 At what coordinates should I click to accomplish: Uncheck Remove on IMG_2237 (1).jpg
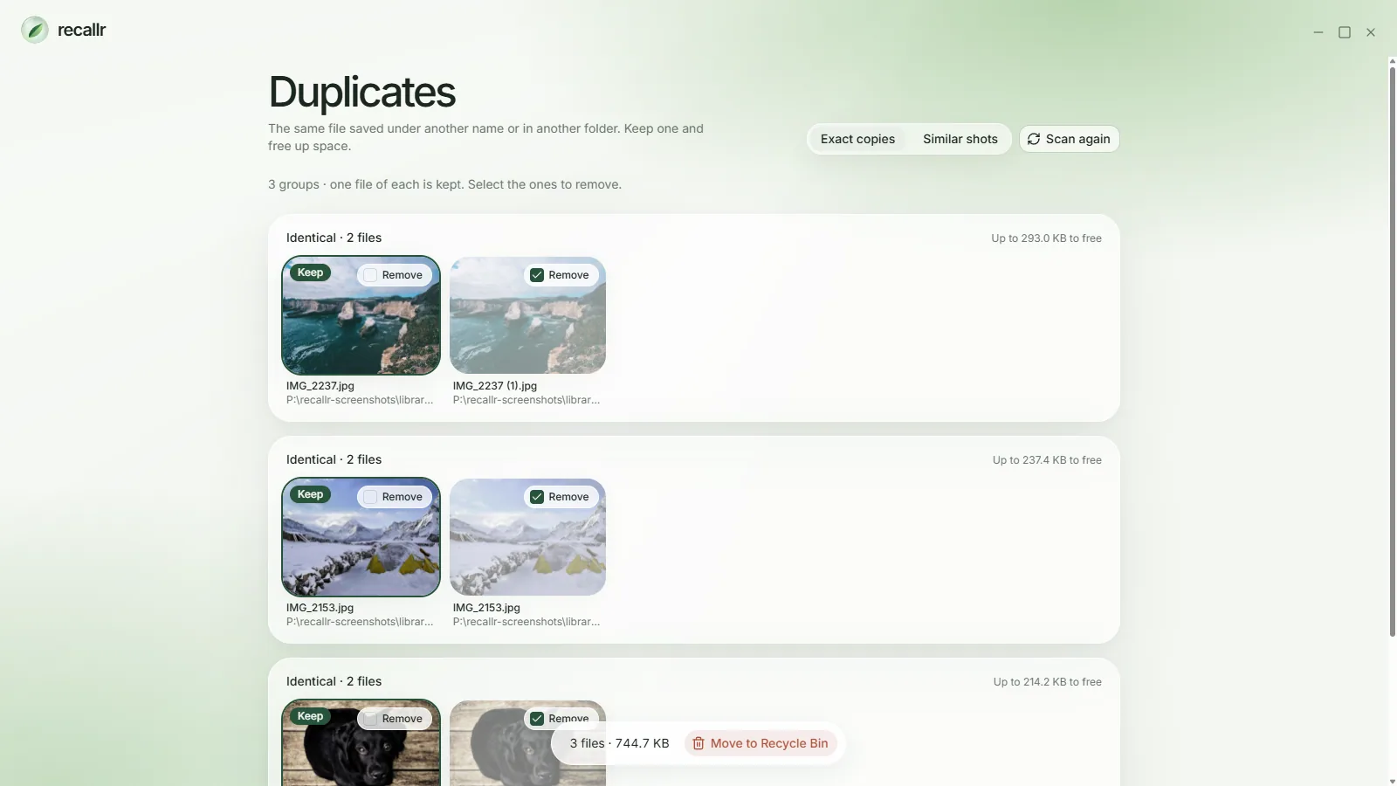point(537,275)
